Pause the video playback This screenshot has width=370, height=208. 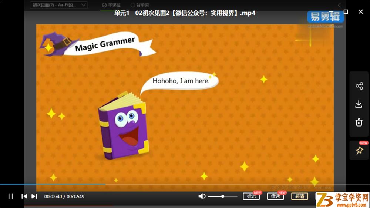click(x=11, y=197)
